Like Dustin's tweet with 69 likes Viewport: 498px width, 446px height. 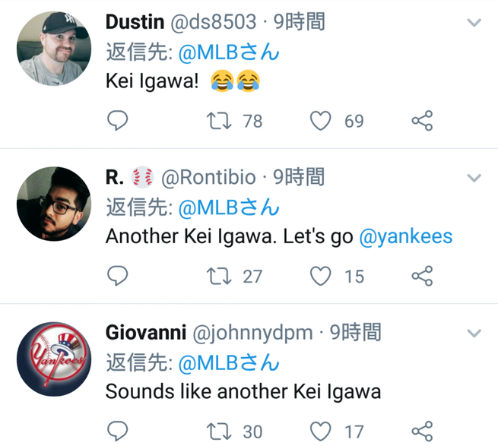tap(321, 120)
